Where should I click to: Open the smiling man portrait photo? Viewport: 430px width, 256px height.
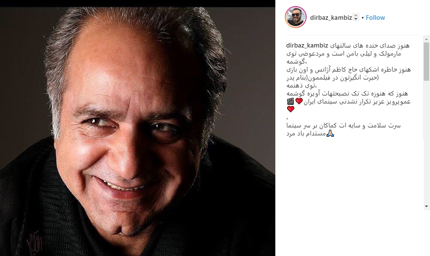point(137,132)
